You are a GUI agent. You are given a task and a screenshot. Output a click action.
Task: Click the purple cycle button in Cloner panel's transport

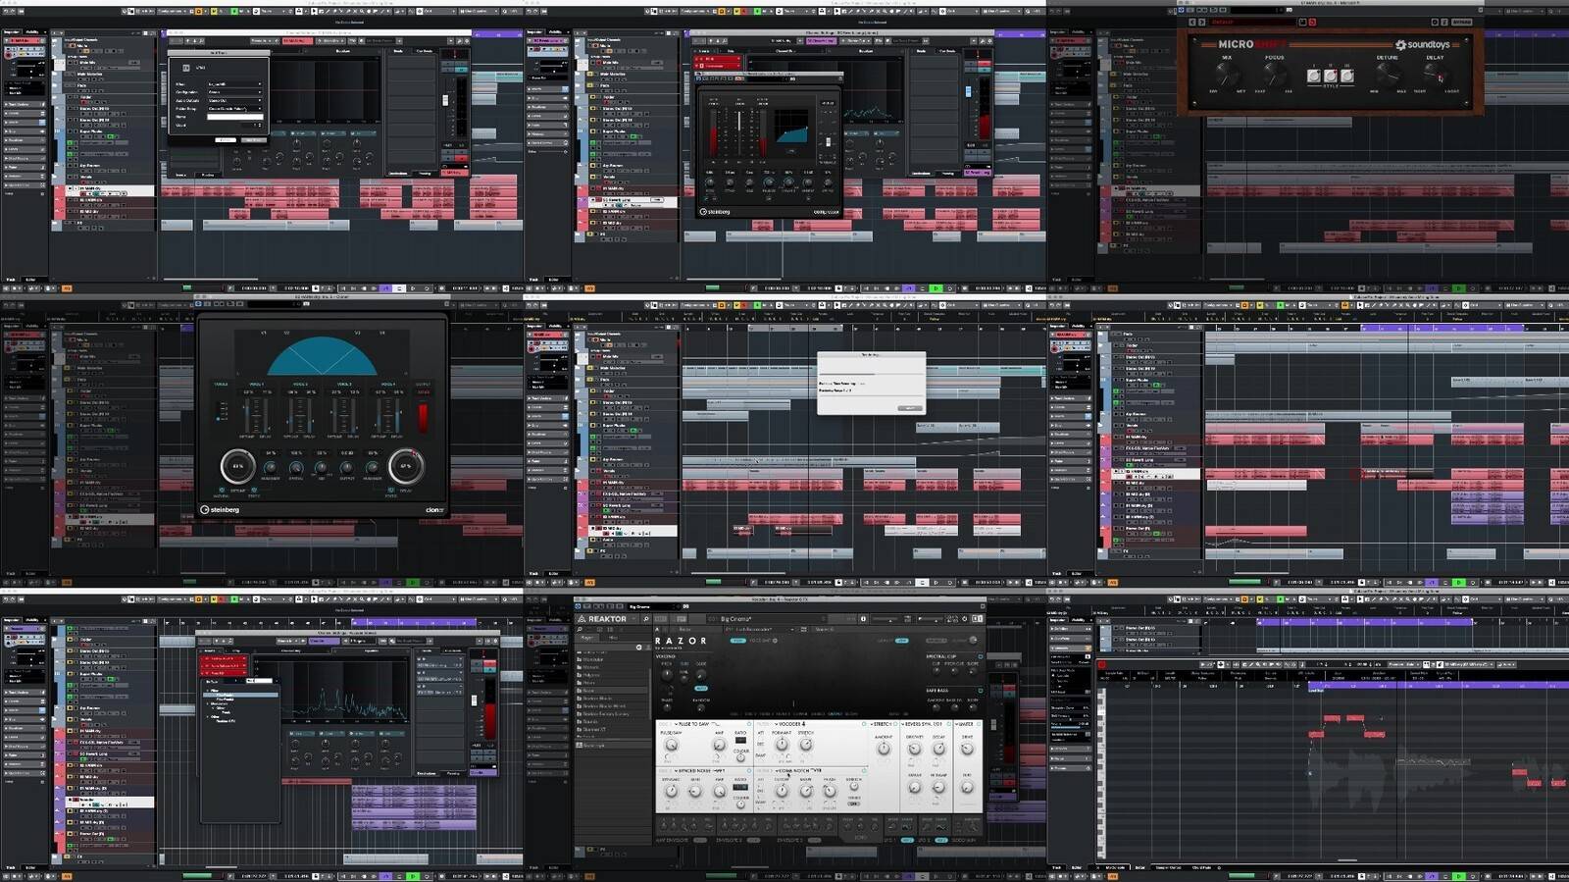(x=385, y=582)
